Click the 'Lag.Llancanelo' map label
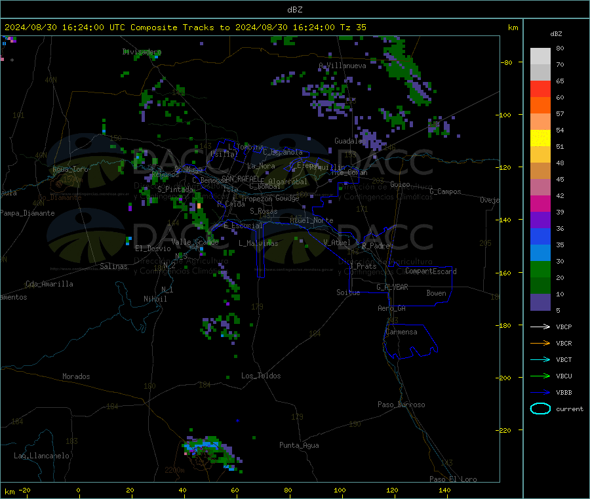 (x=41, y=456)
